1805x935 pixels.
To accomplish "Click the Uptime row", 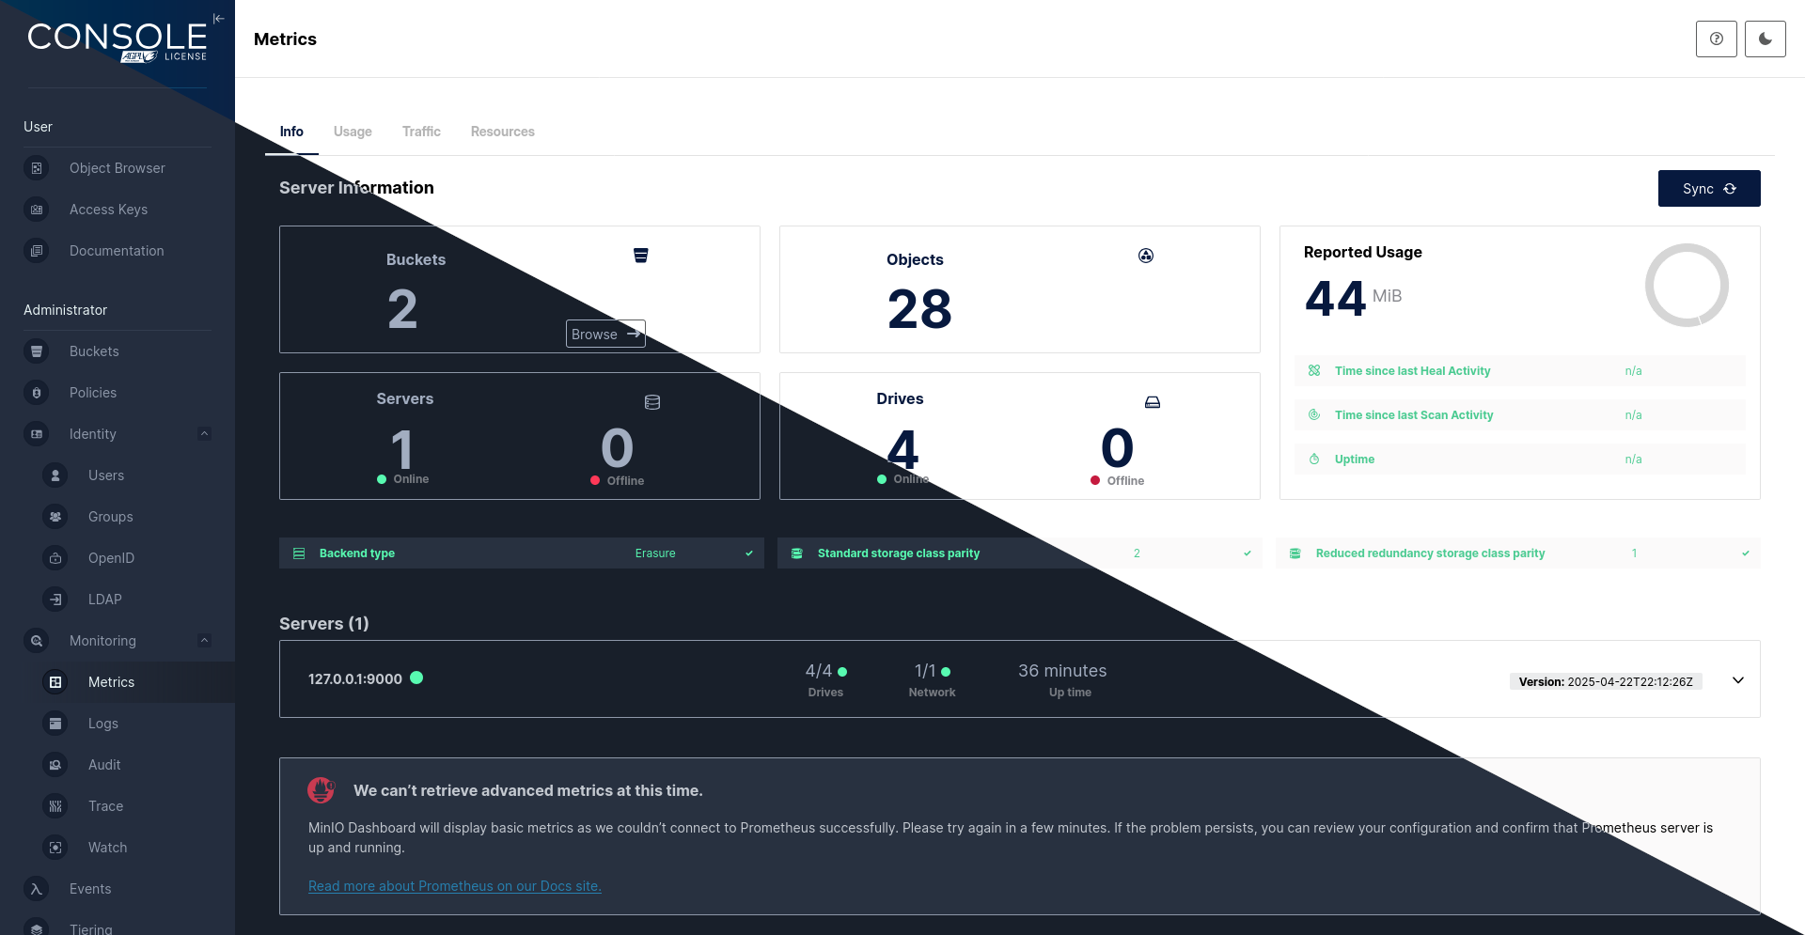I will tap(1520, 460).
